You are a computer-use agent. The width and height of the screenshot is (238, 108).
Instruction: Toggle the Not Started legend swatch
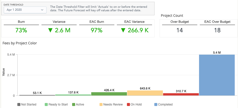[x=19, y=104]
